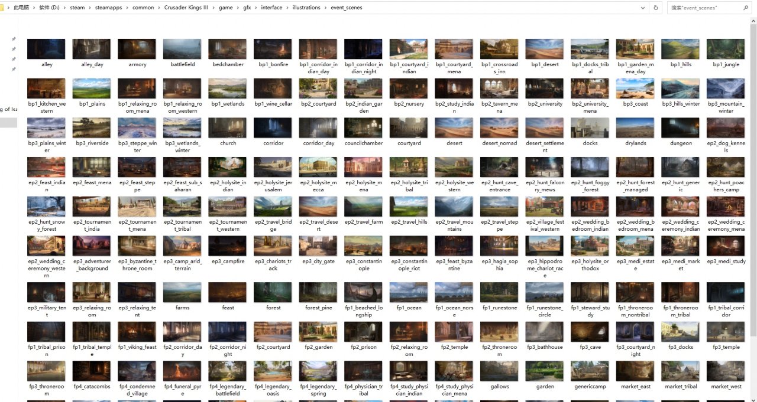Select market_tribal thumbnail

[x=681, y=371]
